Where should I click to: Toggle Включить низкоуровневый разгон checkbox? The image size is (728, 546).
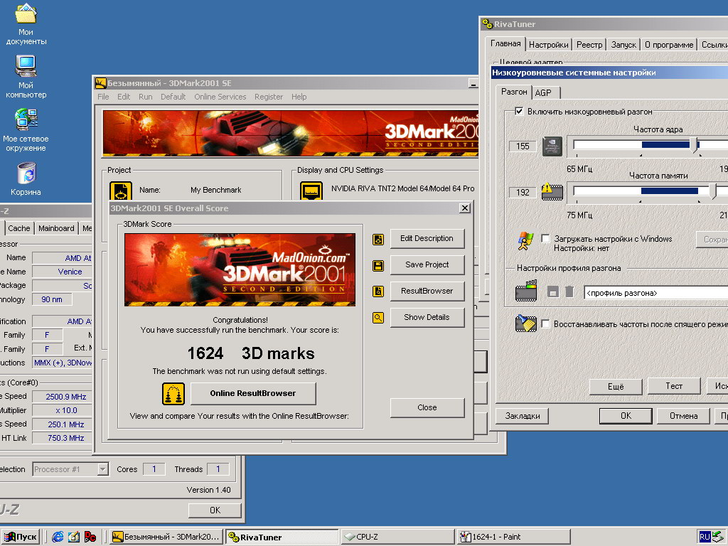(x=519, y=112)
